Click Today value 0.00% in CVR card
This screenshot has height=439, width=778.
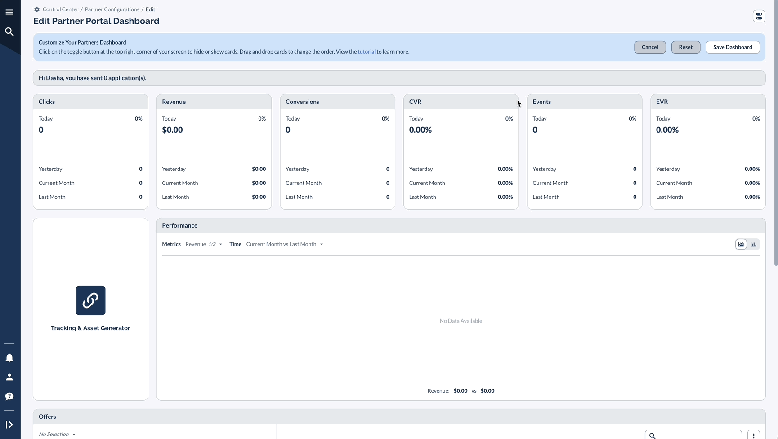tap(420, 130)
